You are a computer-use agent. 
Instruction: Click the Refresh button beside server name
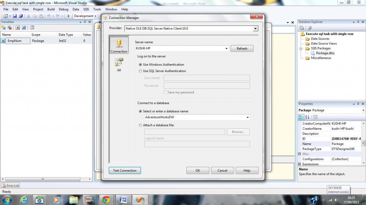[242, 48]
